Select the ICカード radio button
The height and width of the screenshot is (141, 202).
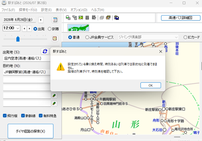click(x=185, y=37)
